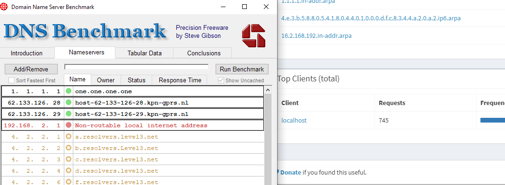Image resolution: width=505 pixels, height=185 pixels.
Task: Select the Name sub-tab
Action: point(78,79)
